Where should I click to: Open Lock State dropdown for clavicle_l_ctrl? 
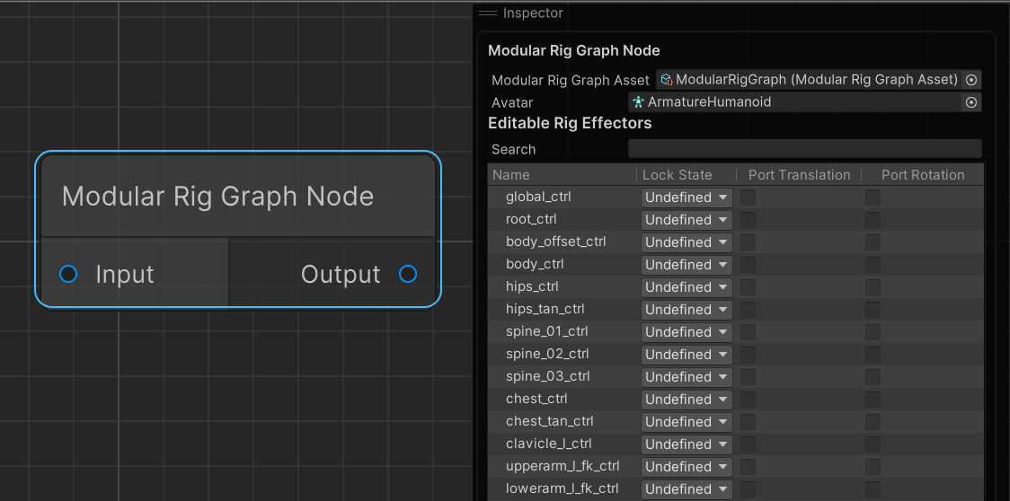687,444
